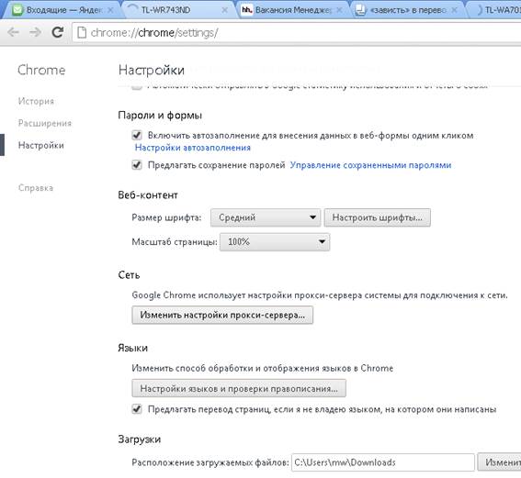The width and height of the screenshot is (521, 478).
Task: Click Настройки языков и проверки правописания... button
Action: [239, 388]
